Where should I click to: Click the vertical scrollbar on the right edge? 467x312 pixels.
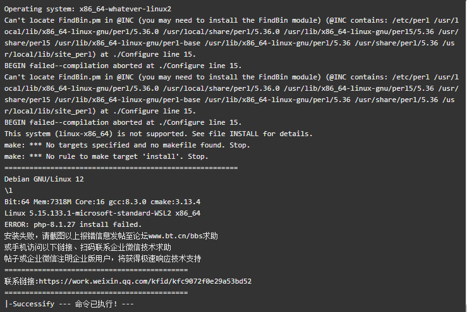(x=465, y=156)
